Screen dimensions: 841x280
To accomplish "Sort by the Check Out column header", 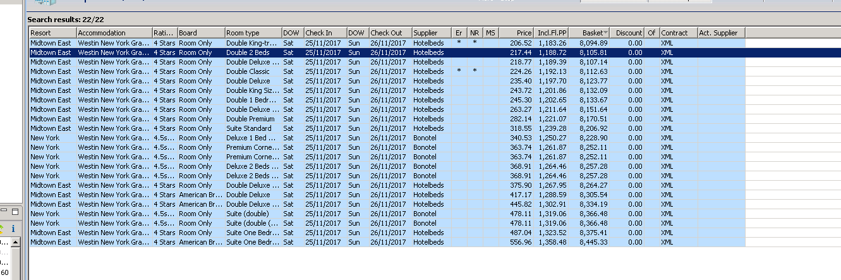I will pos(390,33).
